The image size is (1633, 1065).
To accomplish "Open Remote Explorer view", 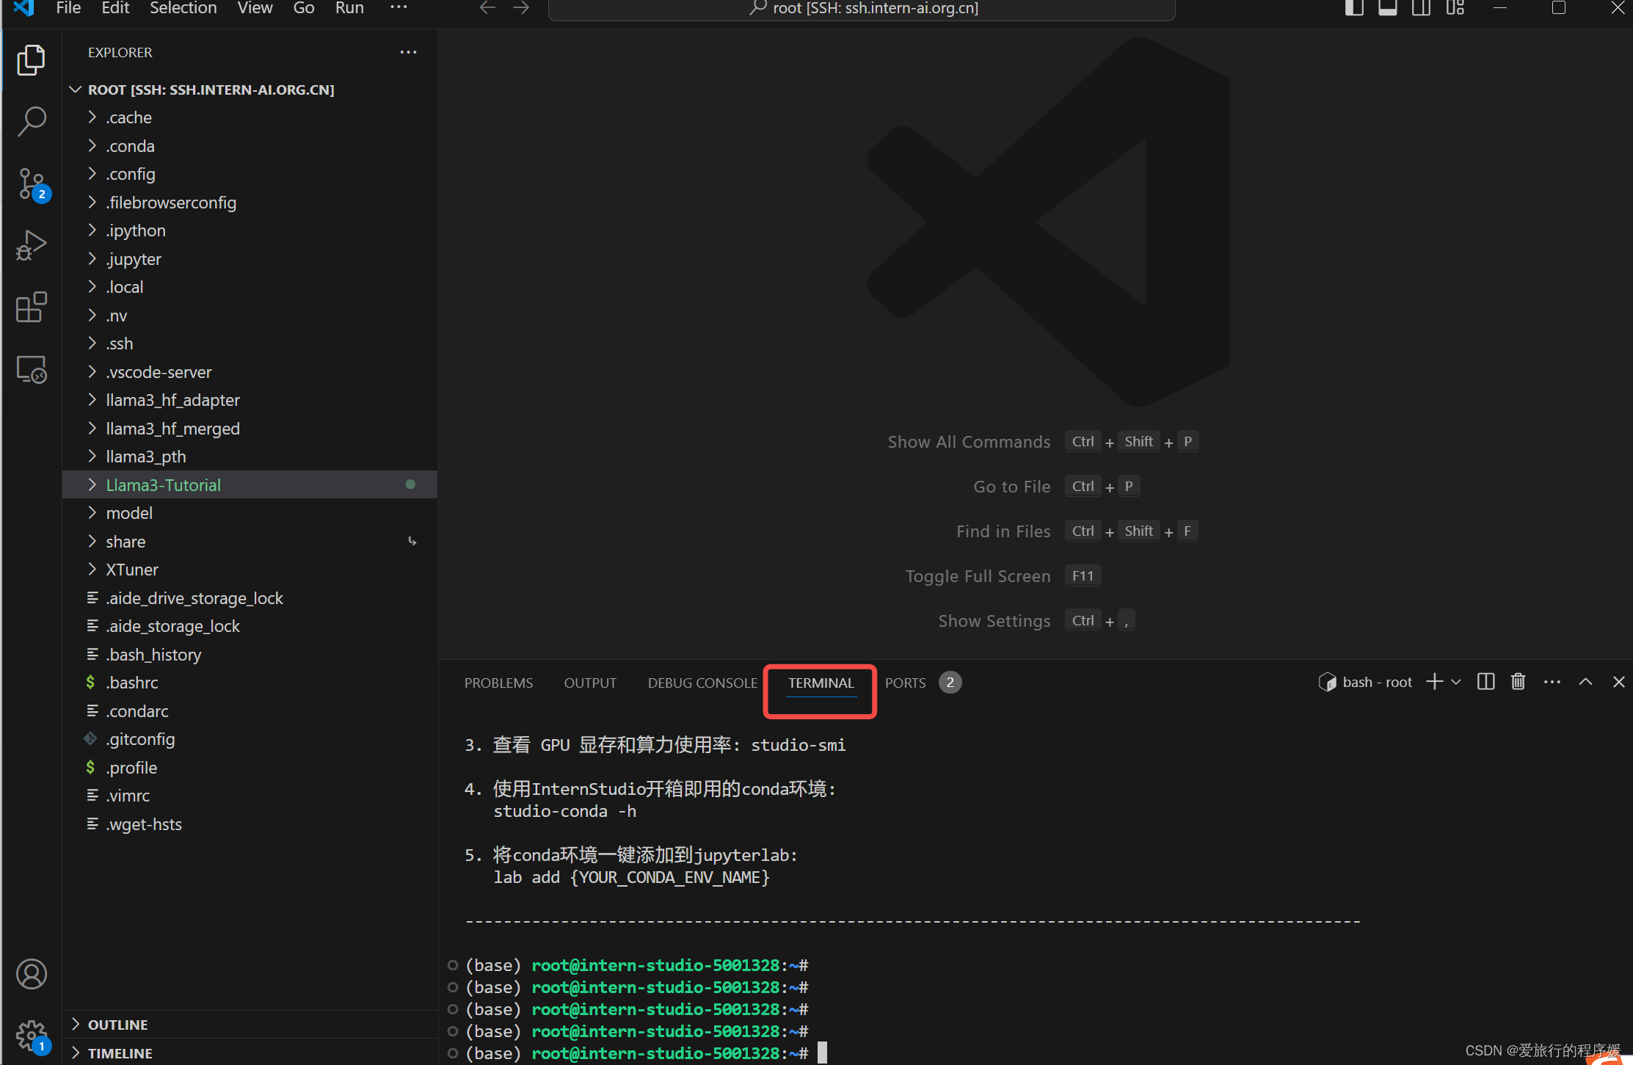I will point(31,369).
